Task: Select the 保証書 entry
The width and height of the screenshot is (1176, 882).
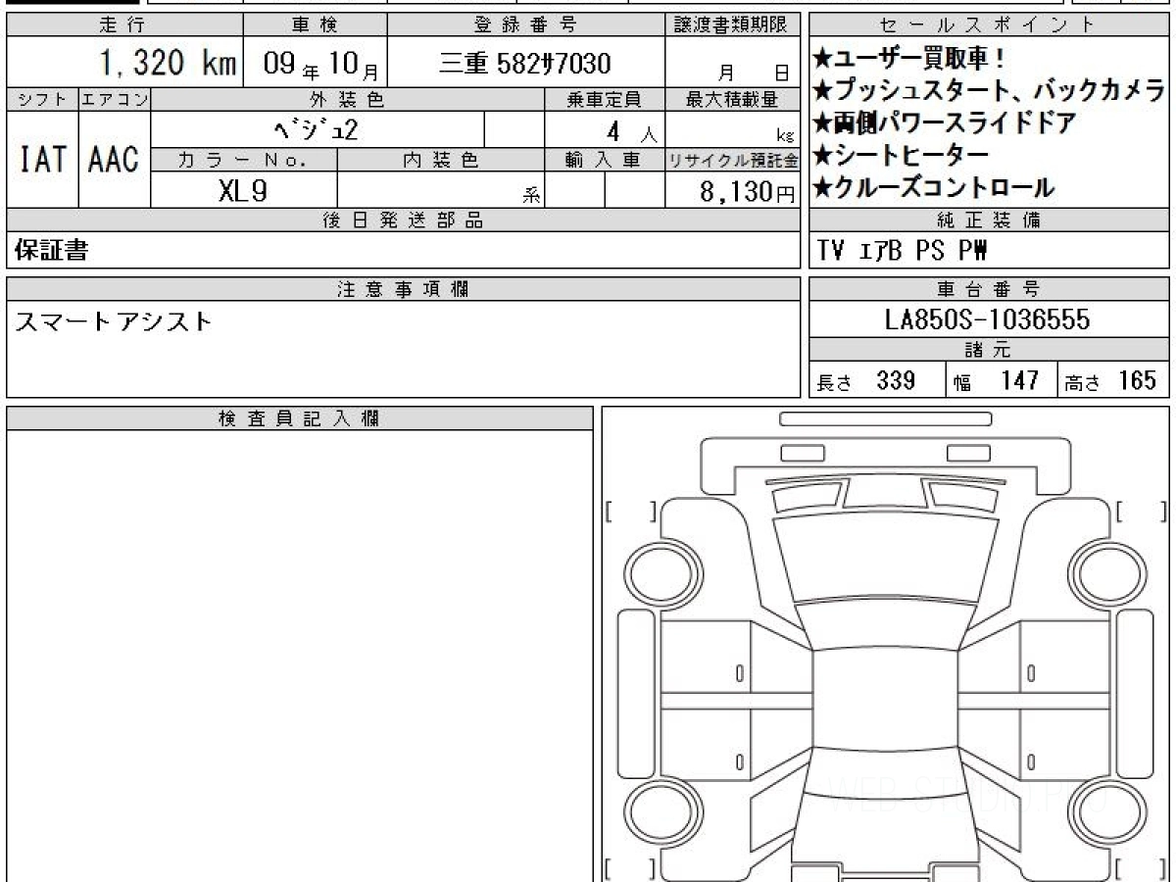Action: coord(52,251)
